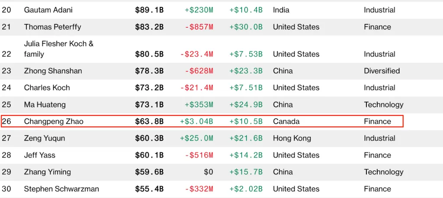Select Zhang Yiming's name
Image resolution: width=443 pixels, height=198 pixels.
pyautogui.click(x=48, y=172)
